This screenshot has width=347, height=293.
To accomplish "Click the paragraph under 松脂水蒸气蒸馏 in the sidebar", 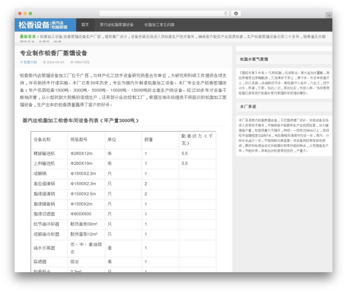I will pyautogui.click(x=284, y=83).
